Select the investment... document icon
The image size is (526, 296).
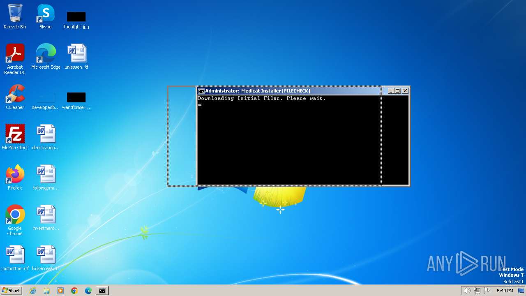click(46, 218)
